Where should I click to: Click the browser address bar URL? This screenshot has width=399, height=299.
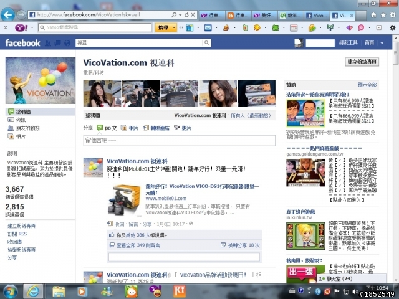[x=89, y=15]
